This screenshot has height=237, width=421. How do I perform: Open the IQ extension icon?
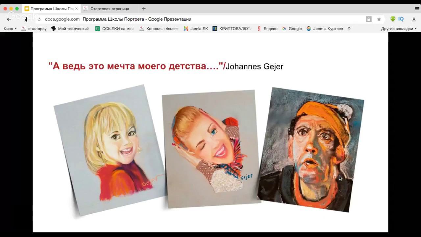click(401, 19)
